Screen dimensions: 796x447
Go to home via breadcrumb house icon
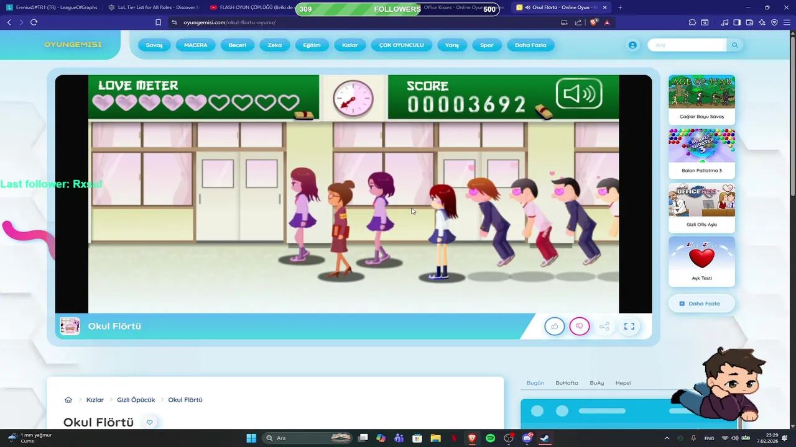pos(68,400)
